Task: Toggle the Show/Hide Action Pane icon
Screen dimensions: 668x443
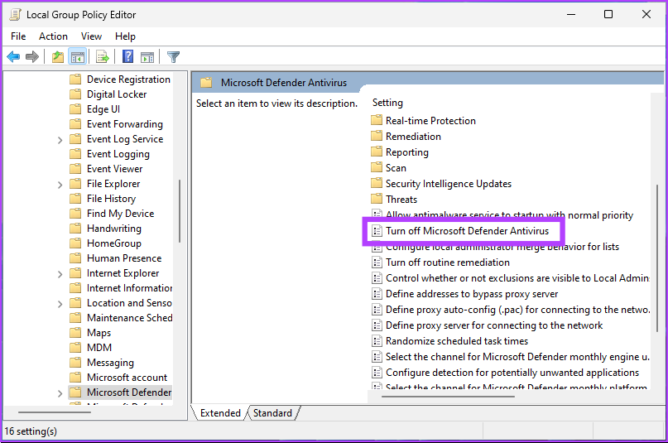Action: (x=147, y=57)
